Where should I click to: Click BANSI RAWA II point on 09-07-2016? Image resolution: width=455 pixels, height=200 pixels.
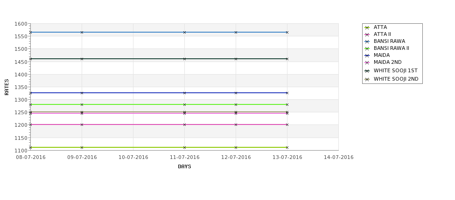82,104
